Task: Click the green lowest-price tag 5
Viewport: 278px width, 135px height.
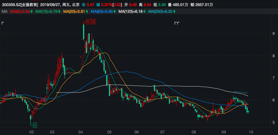Action: coord(35,125)
